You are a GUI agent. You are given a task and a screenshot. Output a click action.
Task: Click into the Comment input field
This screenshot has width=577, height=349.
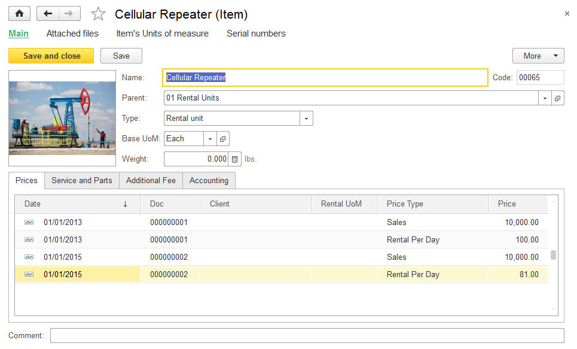point(307,336)
